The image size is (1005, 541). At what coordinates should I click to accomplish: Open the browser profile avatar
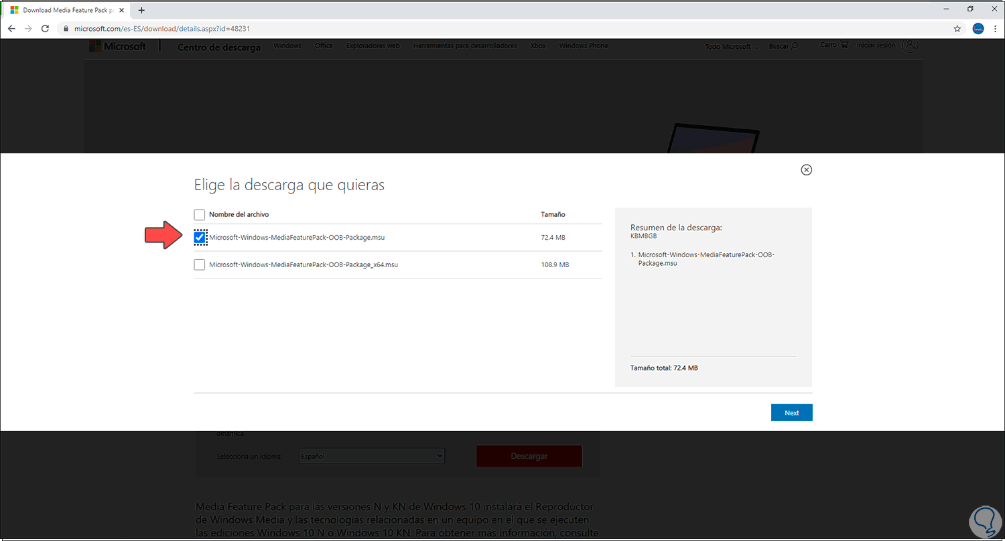[978, 29]
